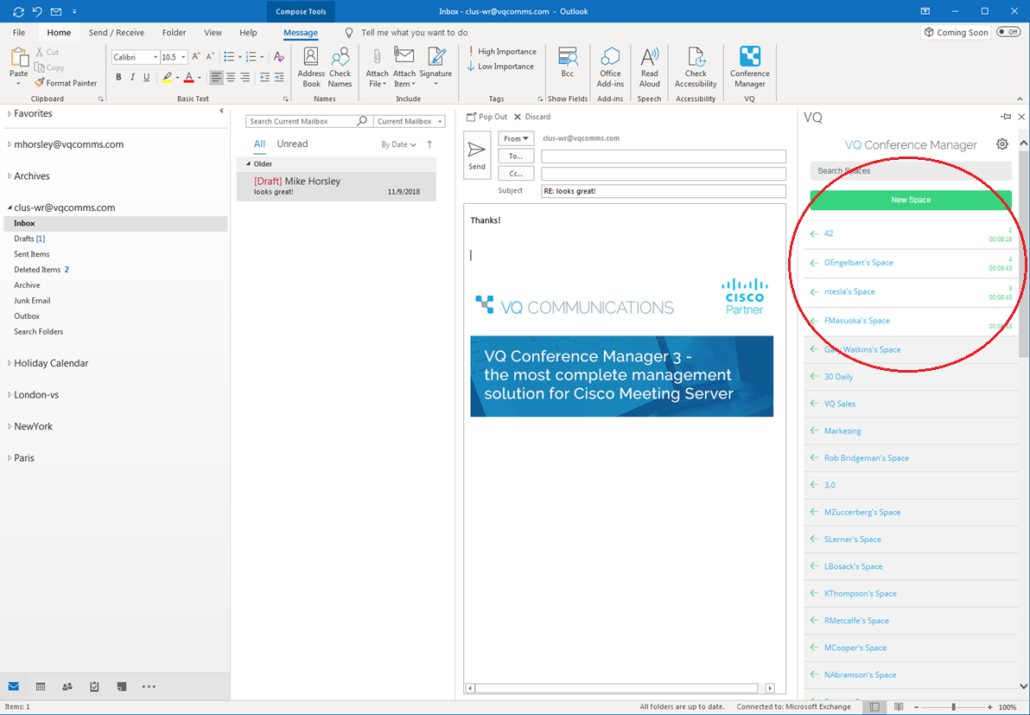Adjust the zoom slider in status bar

pos(953,707)
